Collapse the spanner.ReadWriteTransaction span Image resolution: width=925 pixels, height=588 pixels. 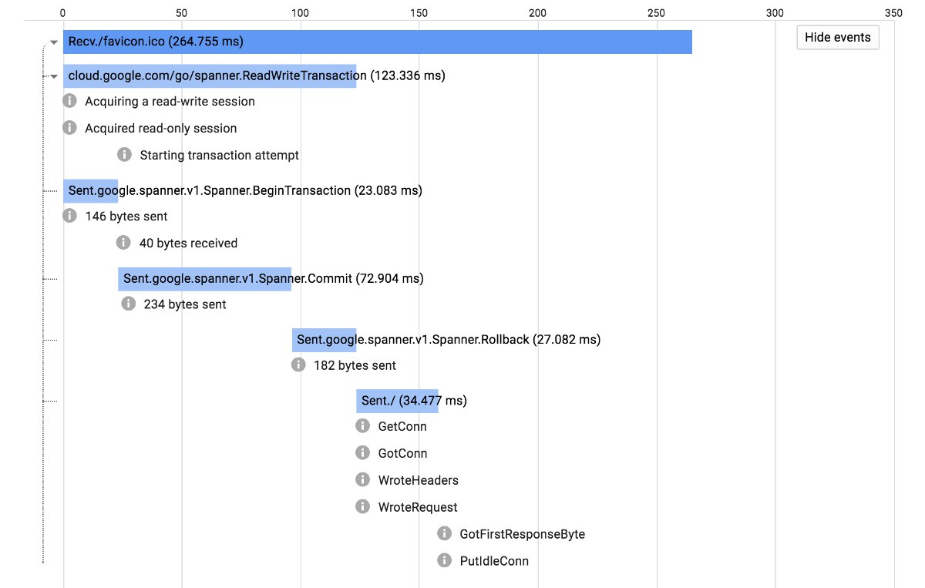(x=53, y=76)
